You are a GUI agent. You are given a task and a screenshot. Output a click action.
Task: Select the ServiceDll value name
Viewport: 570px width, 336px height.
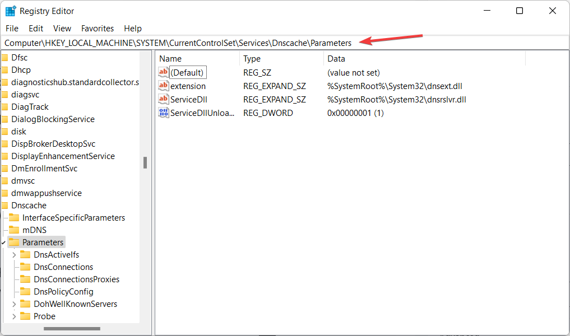[x=189, y=100]
